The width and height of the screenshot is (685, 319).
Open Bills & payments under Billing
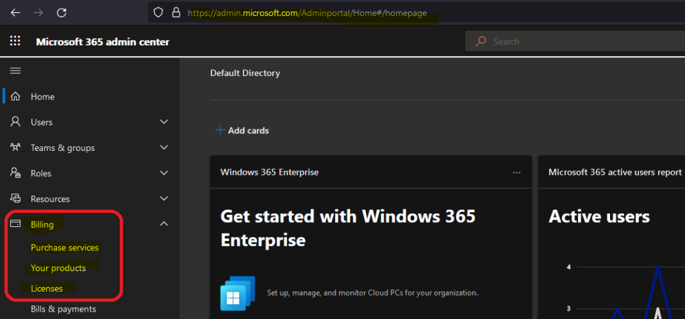click(64, 309)
